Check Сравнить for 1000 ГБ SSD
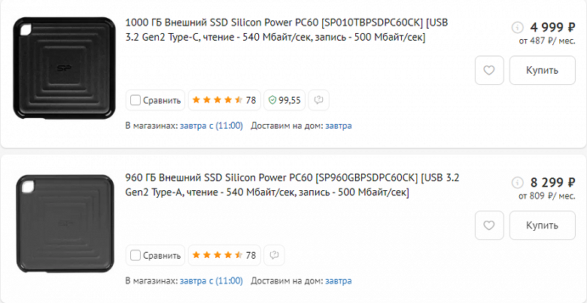This screenshot has height=303, width=587. tap(135, 100)
